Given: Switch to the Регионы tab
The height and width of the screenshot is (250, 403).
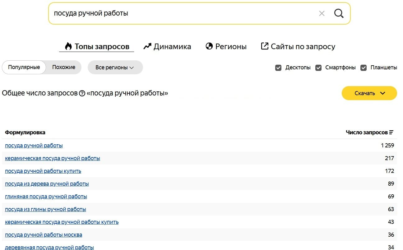Looking at the screenshot, I should tap(231, 47).
